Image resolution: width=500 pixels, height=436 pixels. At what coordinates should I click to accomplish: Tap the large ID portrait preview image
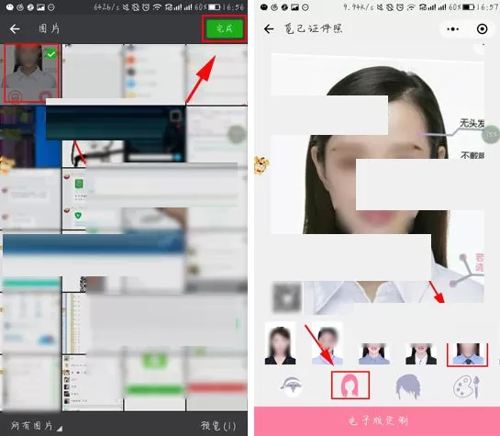[378, 179]
